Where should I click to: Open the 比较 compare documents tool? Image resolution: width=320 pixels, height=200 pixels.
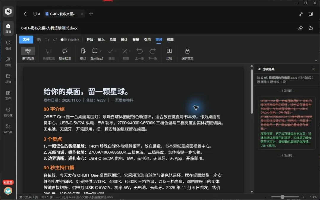click(169, 54)
